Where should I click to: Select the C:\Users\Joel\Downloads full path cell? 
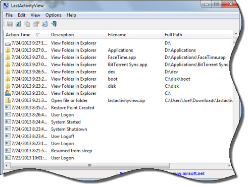click(x=199, y=100)
